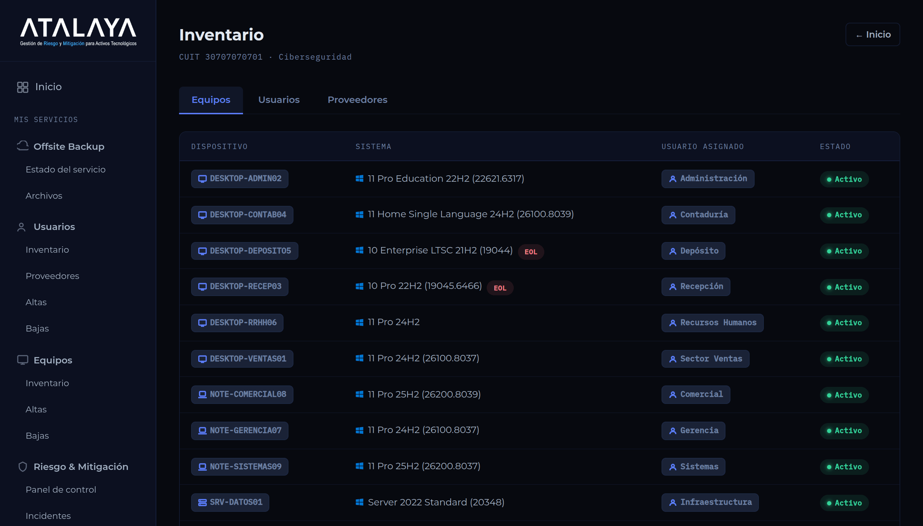The width and height of the screenshot is (923, 526).
Task: Click the Inicio grid icon in sidebar
Action: click(x=22, y=87)
